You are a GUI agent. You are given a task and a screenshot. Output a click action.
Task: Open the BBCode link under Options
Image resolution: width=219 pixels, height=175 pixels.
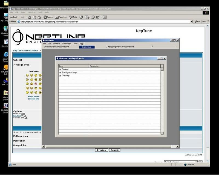click(17, 116)
